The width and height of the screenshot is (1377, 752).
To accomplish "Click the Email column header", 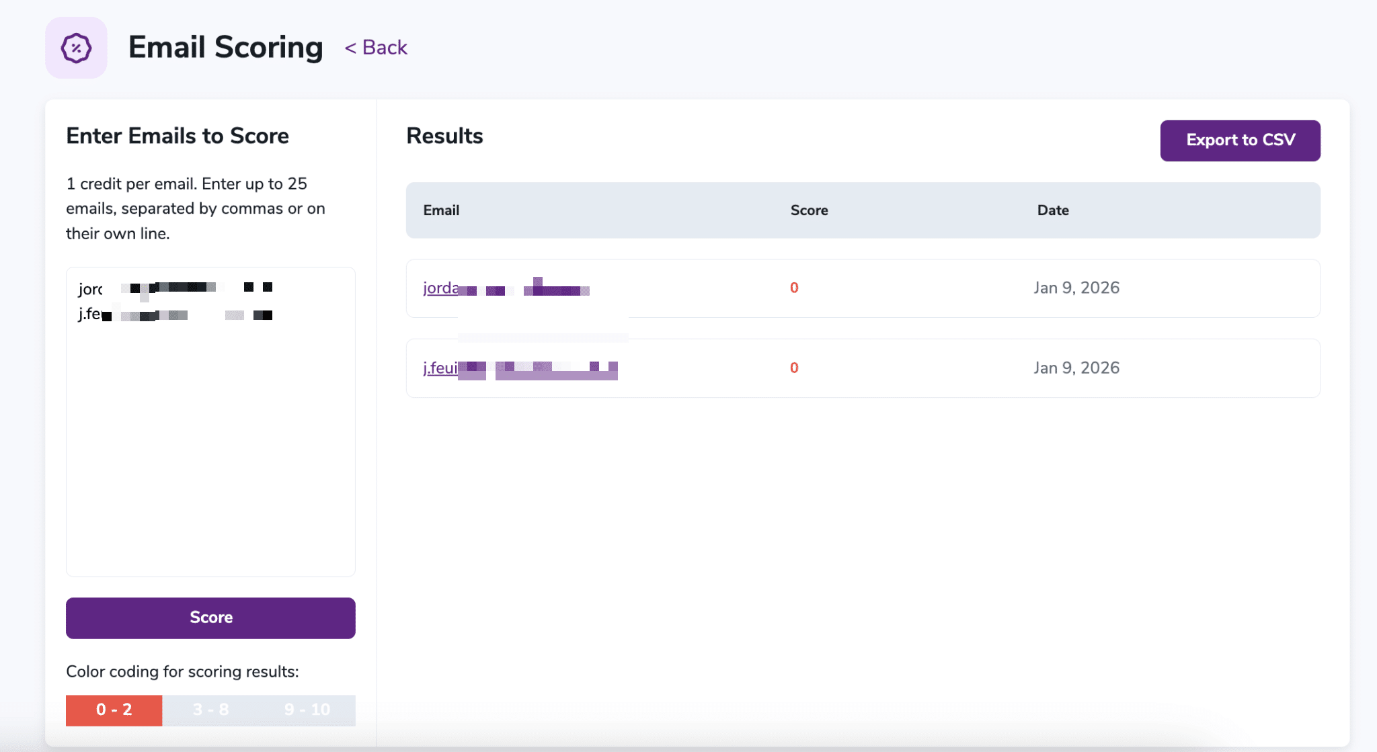I will tap(441, 210).
